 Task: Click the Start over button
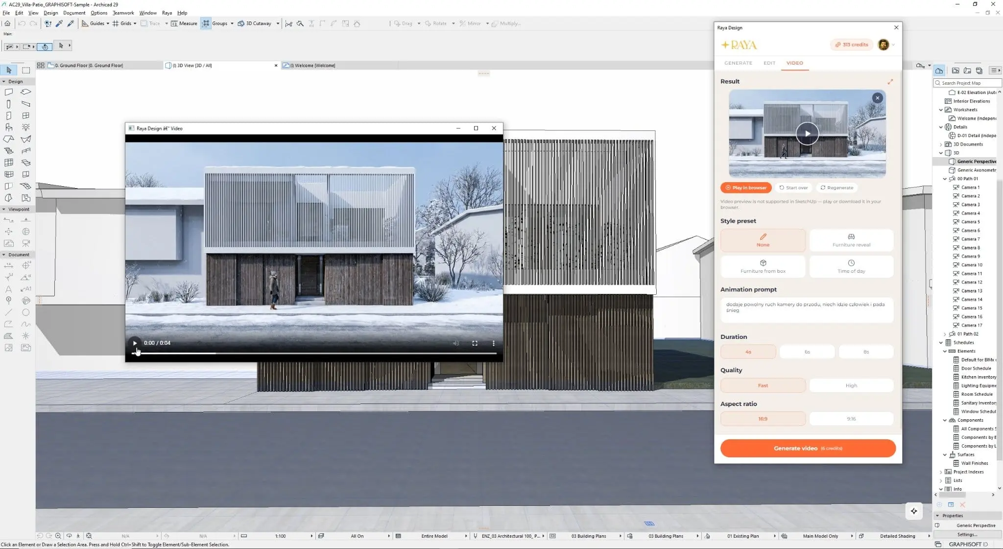[x=793, y=188]
